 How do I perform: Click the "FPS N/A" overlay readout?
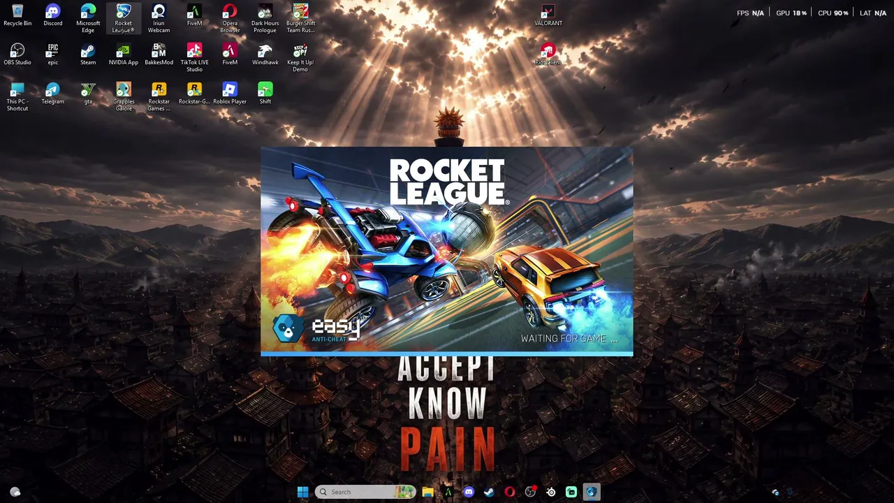pyautogui.click(x=750, y=13)
